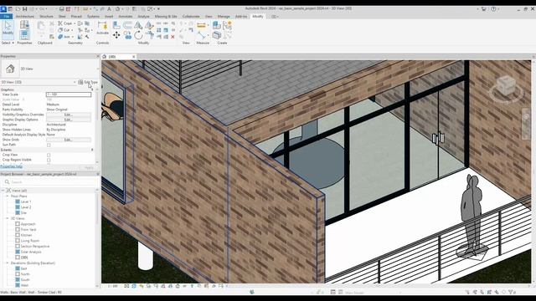Click Edit for Graphic Display Options
Screen dimensions: 536x301
pos(69,120)
